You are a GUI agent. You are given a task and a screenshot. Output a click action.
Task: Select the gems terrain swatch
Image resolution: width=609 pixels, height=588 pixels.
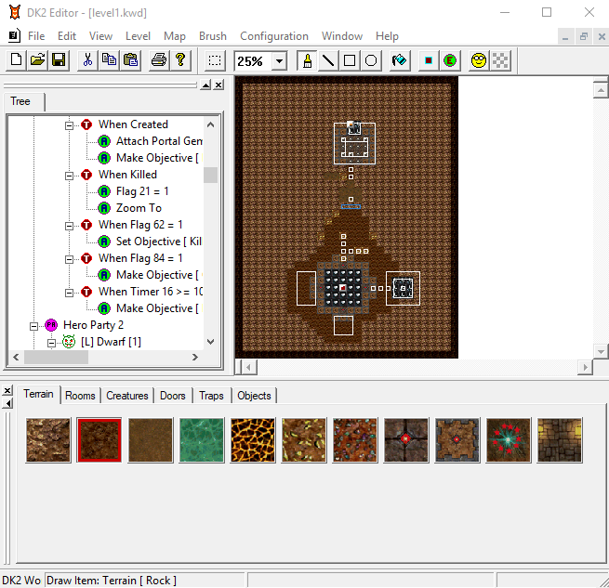pos(355,440)
